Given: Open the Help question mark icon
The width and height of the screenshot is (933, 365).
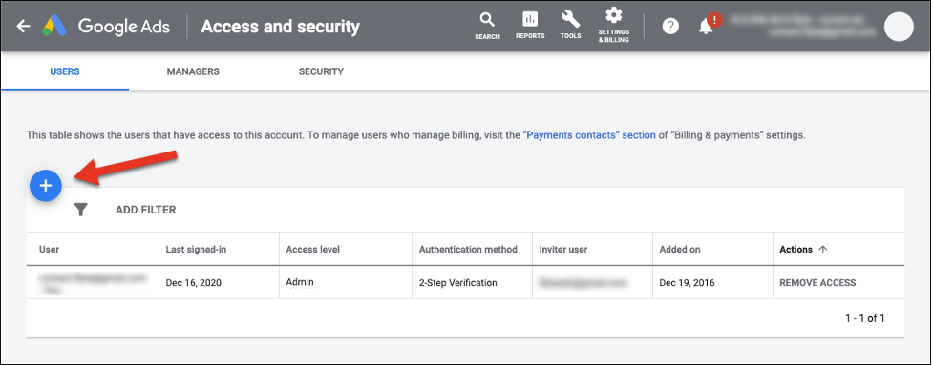Looking at the screenshot, I should coord(670,27).
